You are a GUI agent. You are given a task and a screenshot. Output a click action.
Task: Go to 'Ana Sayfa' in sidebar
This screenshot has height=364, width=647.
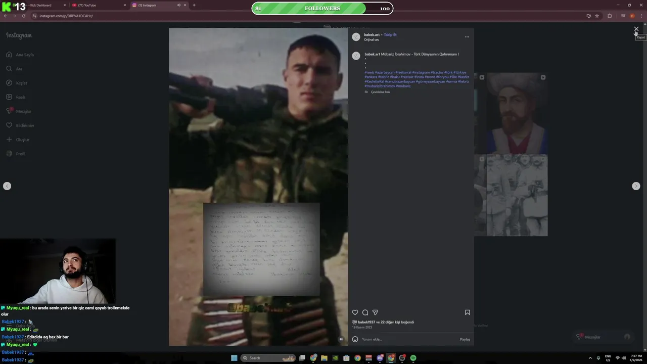pyautogui.click(x=20, y=55)
